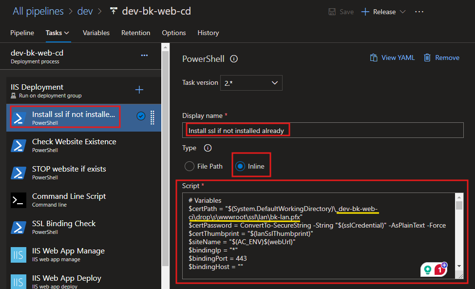Click the red notification badge icon in script box
Viewport: 475px width, 289px height.
tap(440, 269)
